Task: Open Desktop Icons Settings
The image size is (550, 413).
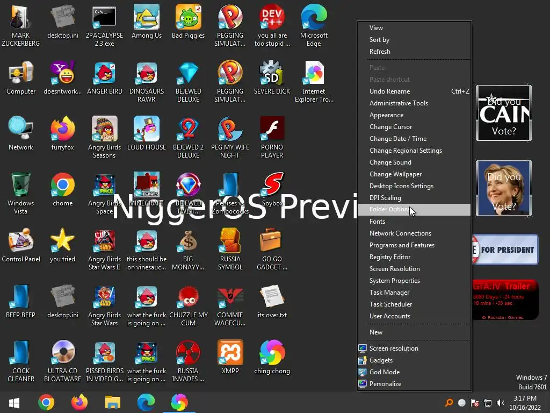Action: pyautogui.click(x=414, y=186)
